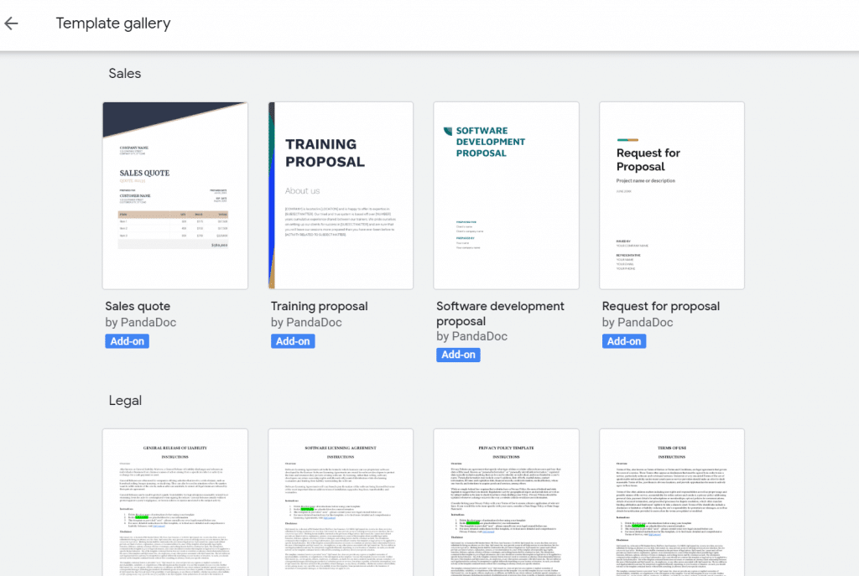Choose the Terms of Use template
859x576 pixels.
672,501
